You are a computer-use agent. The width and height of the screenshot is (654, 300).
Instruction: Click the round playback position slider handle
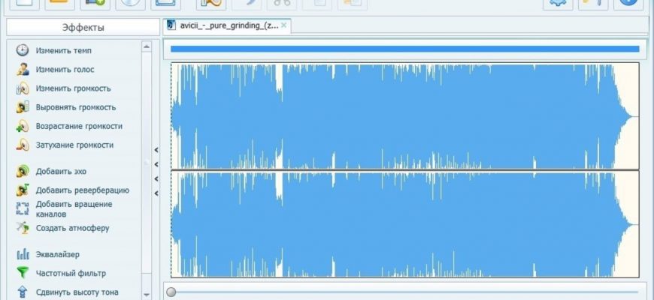pos(171,292)
